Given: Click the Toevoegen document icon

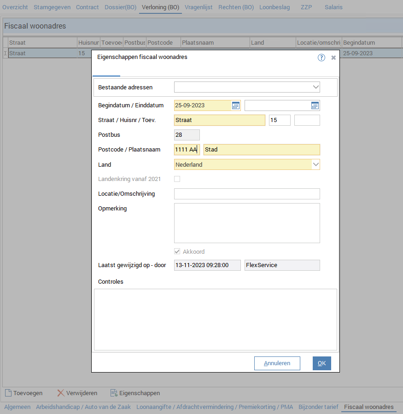Looking at the screenshot, I should (8, 393).
